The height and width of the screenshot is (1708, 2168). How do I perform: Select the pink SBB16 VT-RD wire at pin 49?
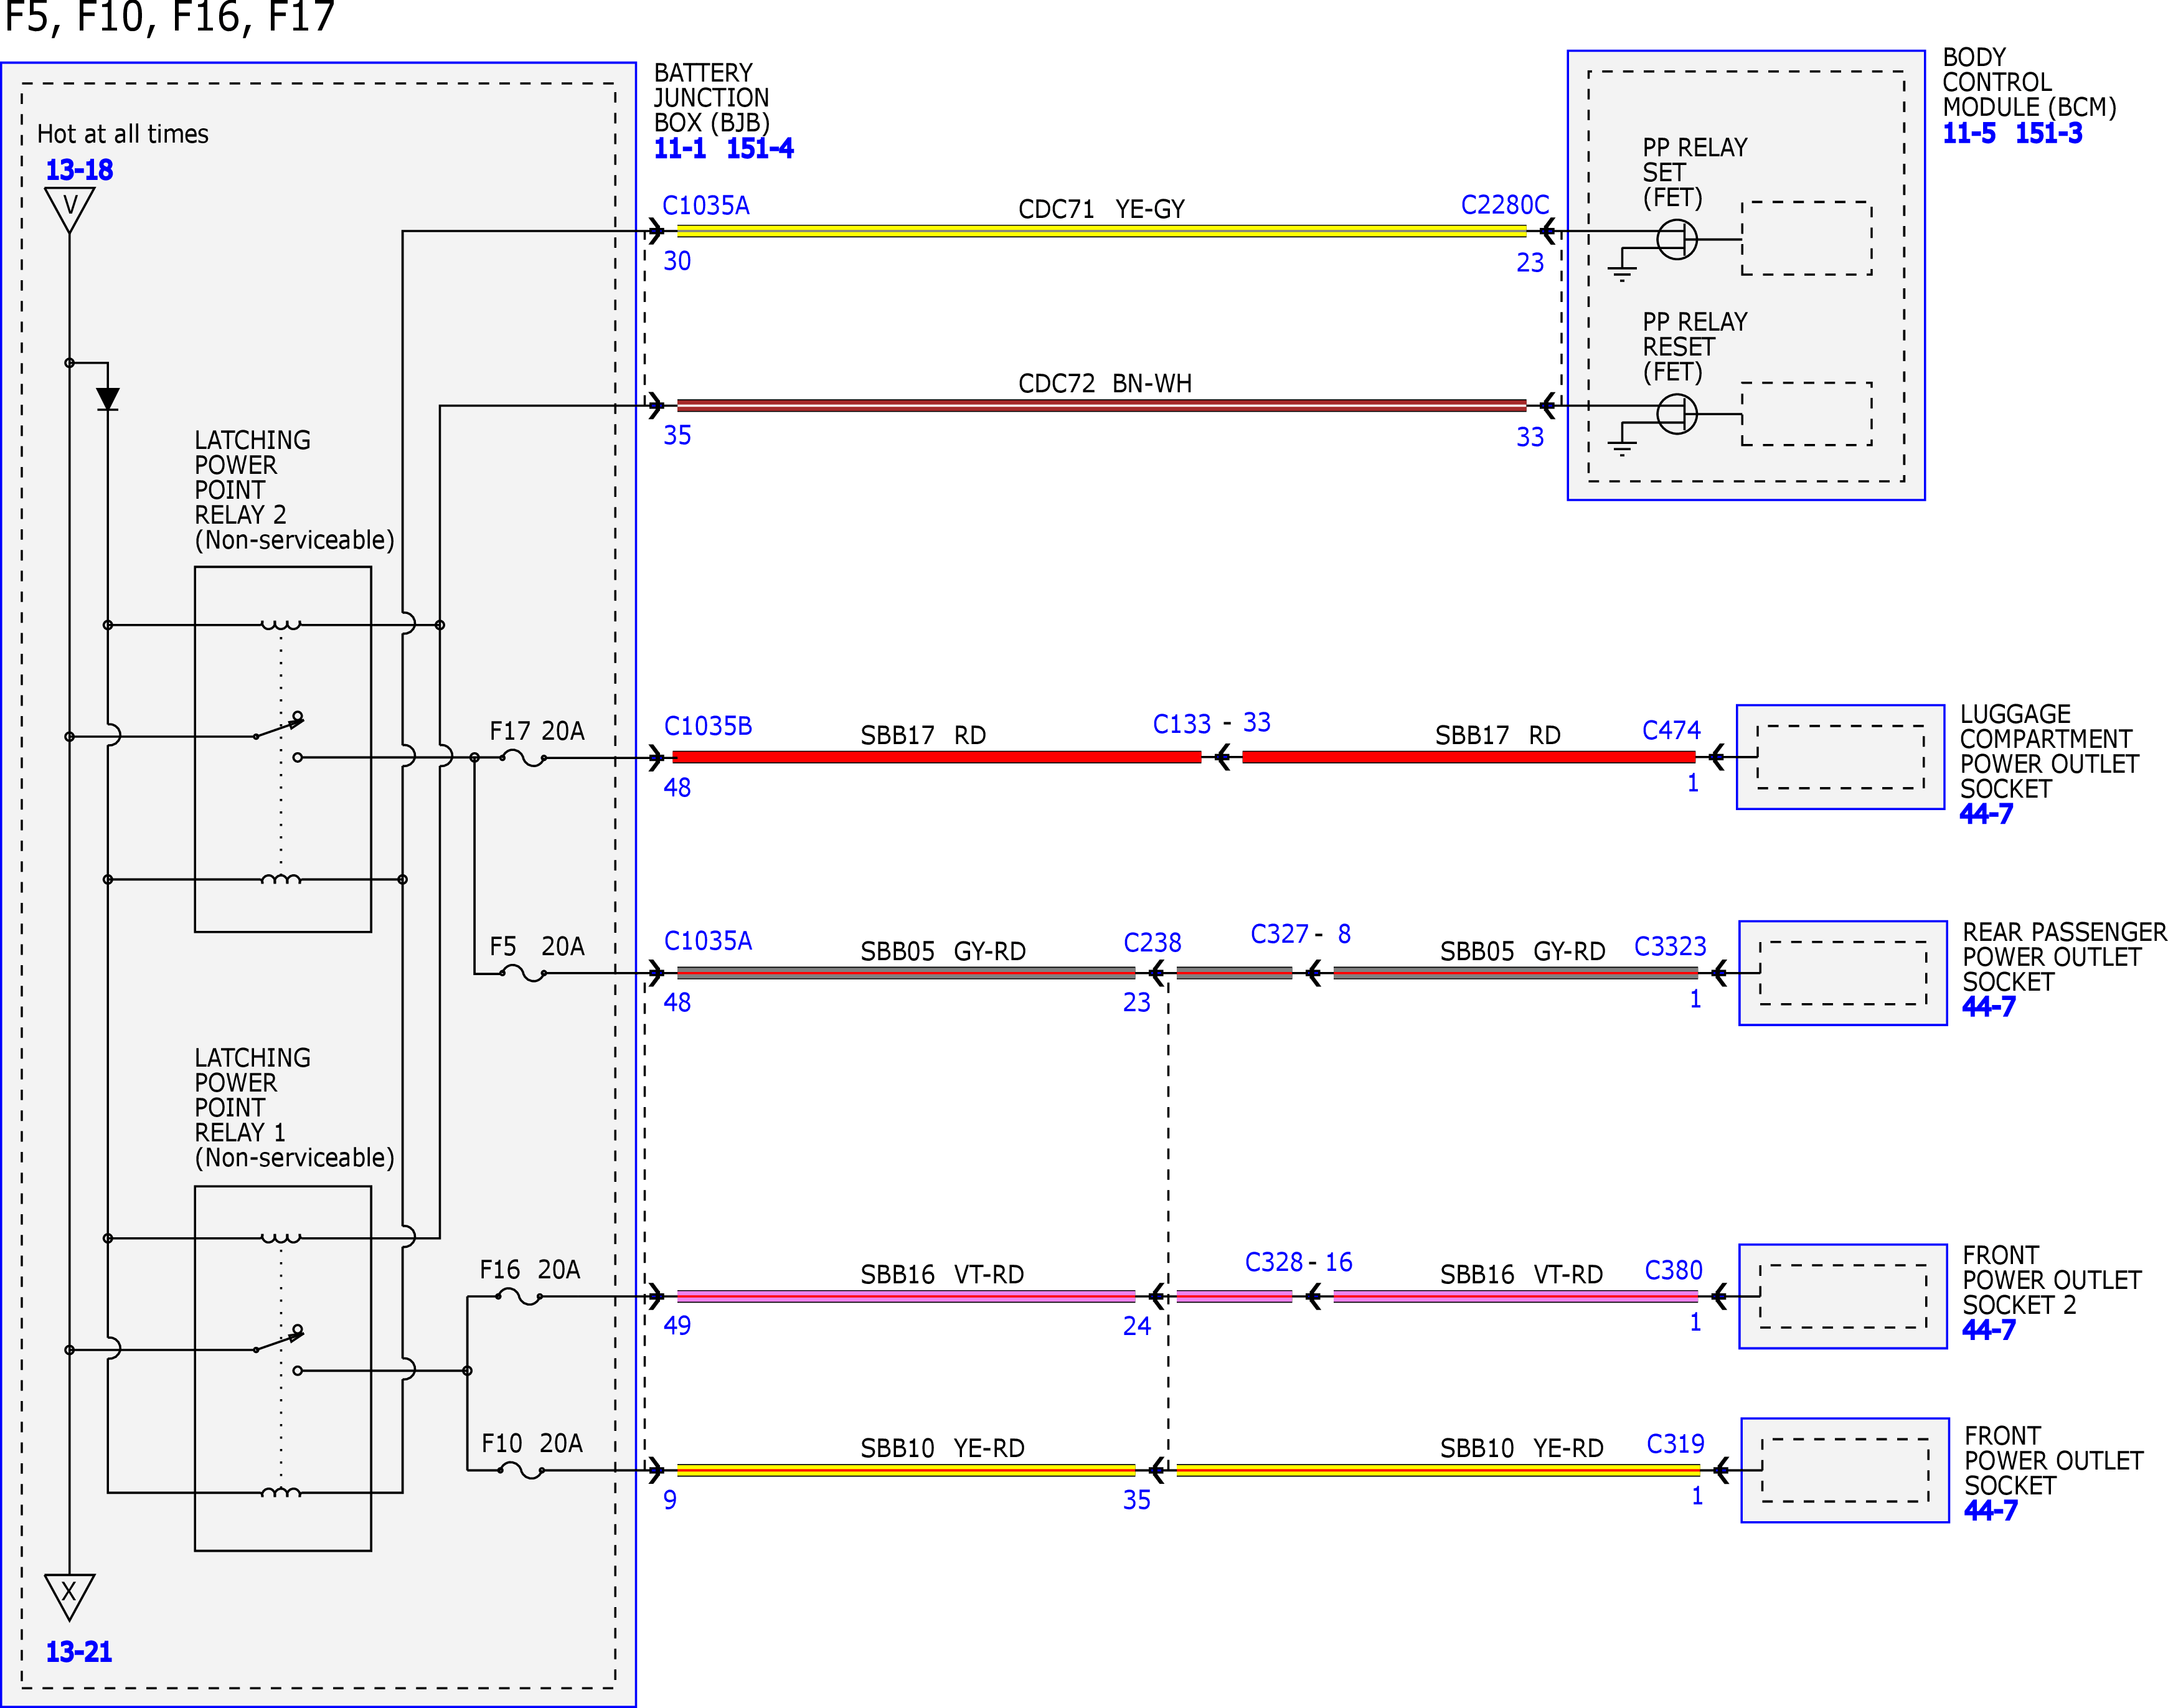[906, 1297]
